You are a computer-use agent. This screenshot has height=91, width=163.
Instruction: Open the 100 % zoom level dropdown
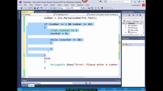click(x=25, y=77)
